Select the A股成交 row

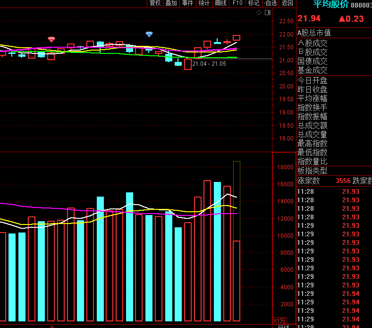click(334, 43)
